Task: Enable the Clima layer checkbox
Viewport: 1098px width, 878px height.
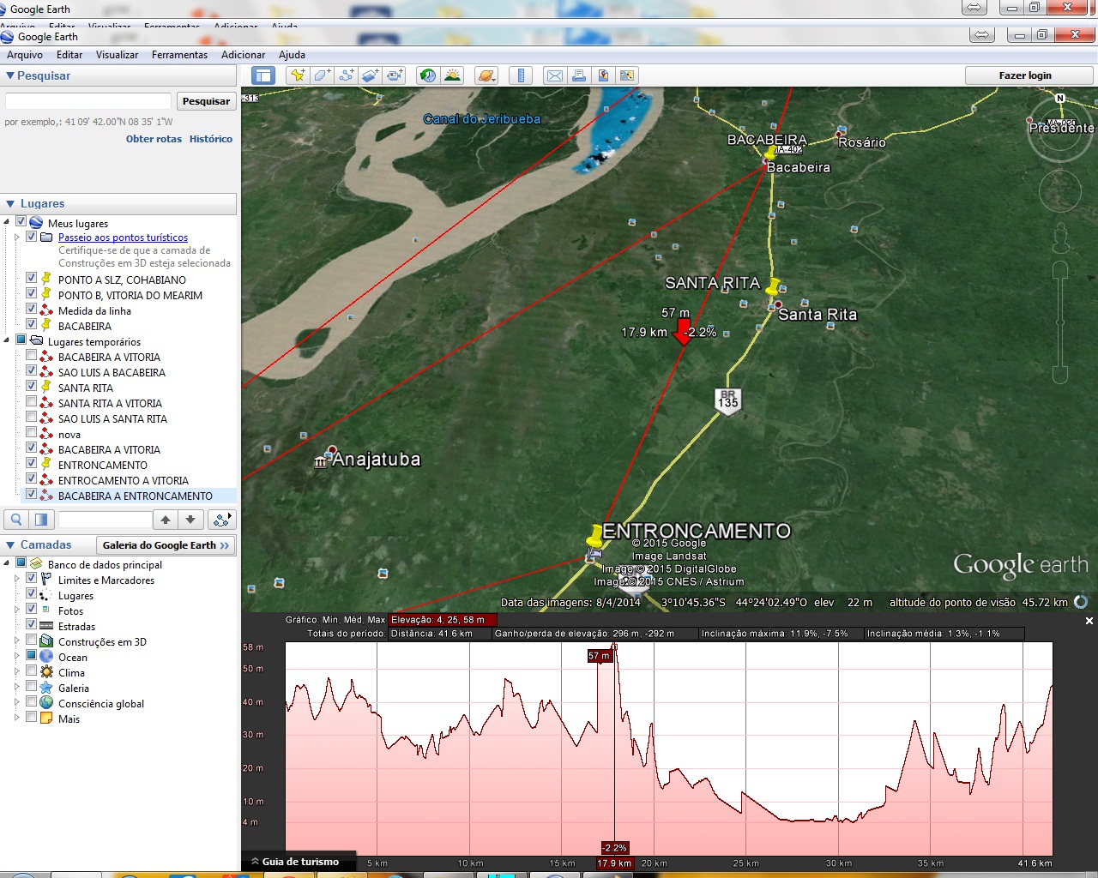Action: coord(32,672)
